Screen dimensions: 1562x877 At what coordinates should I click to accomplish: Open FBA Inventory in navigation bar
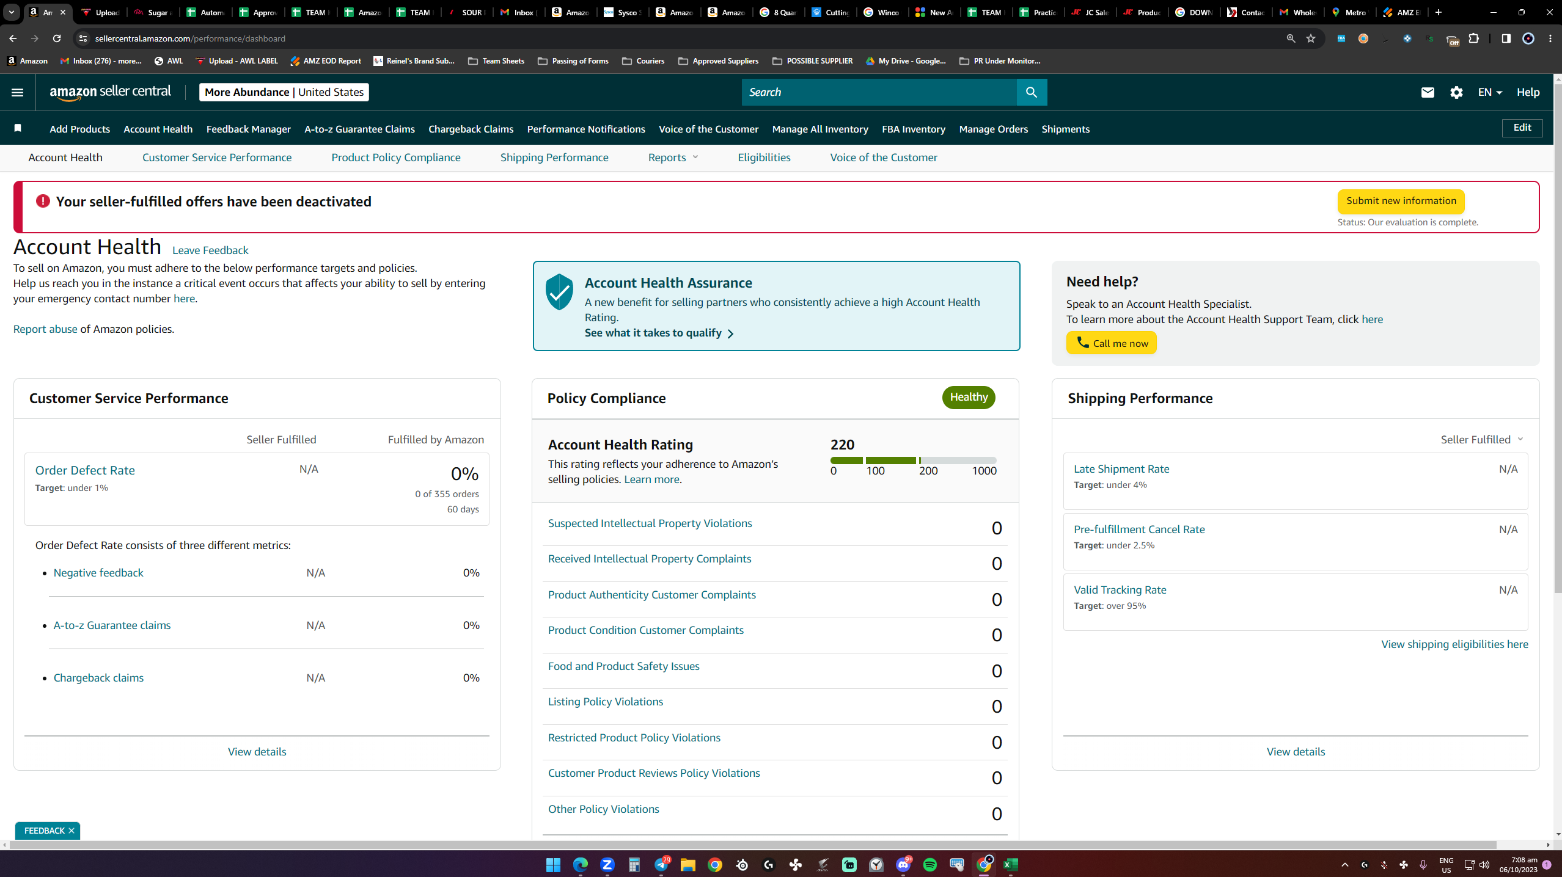point(914,129)
